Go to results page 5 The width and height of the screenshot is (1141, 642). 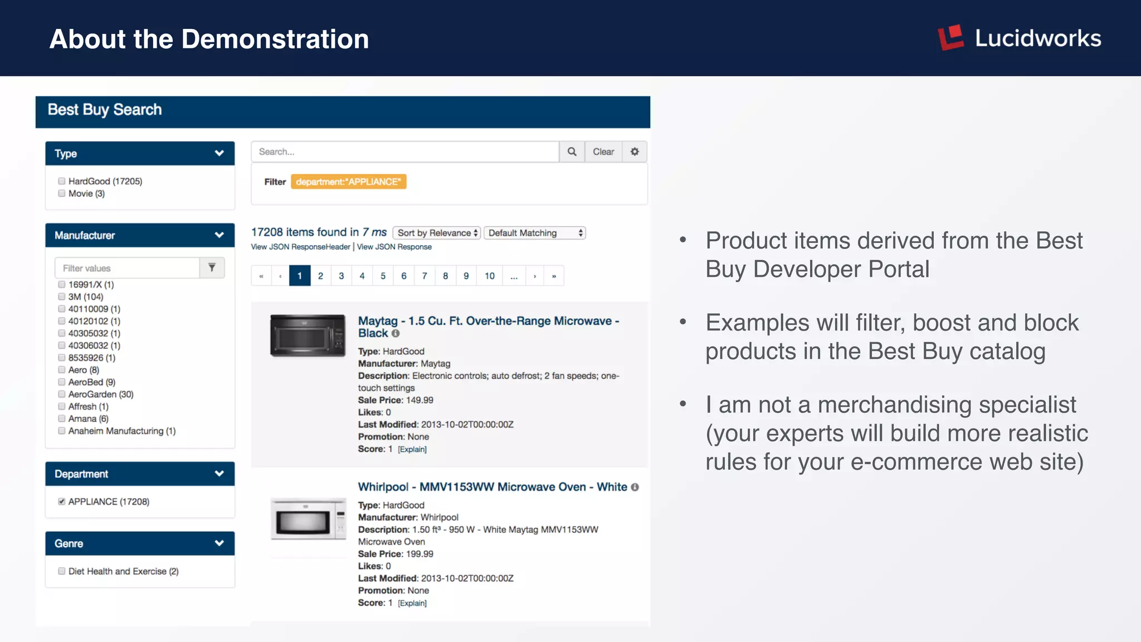pyautogui.click(x=383, y=276)
